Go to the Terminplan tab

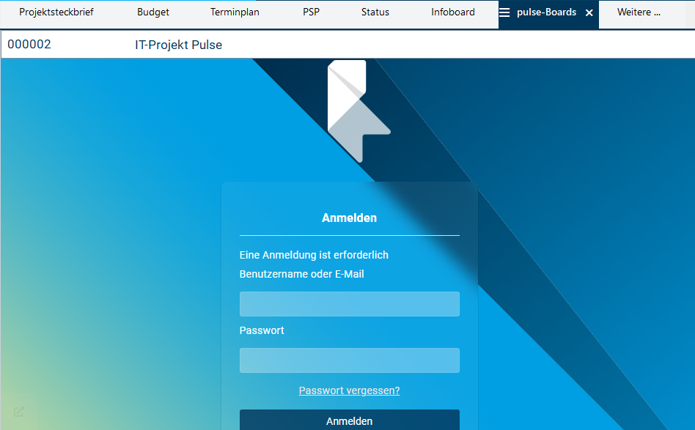235,12
